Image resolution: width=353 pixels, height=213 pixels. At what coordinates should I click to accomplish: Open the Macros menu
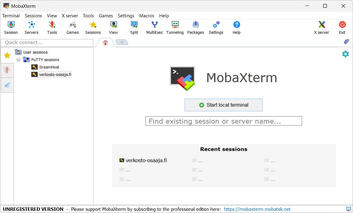tap(146, 16)
